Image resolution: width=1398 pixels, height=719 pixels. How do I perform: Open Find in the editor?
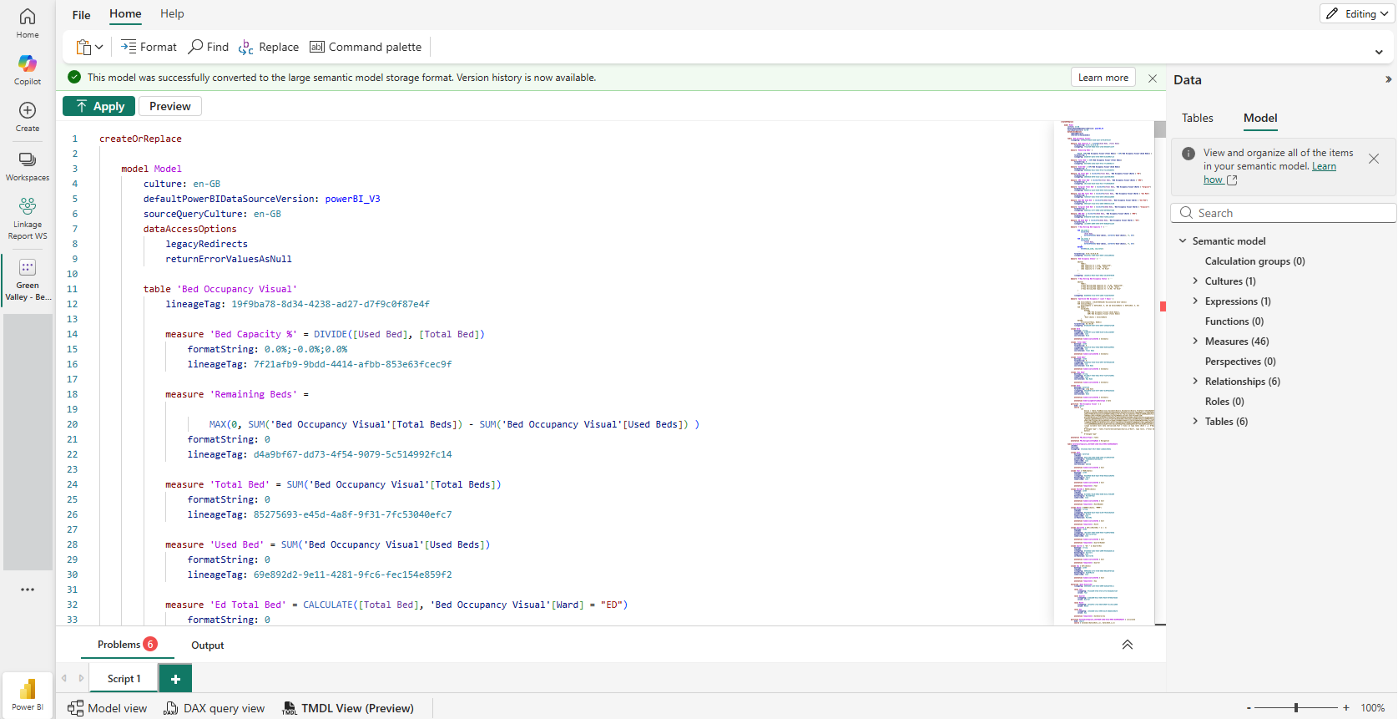[209, 47]
